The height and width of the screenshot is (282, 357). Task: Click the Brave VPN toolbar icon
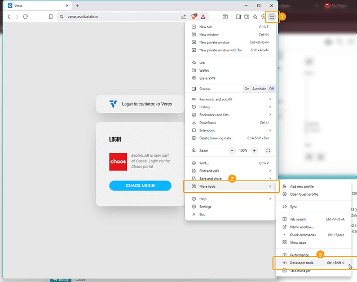click(x=263, y=16)
